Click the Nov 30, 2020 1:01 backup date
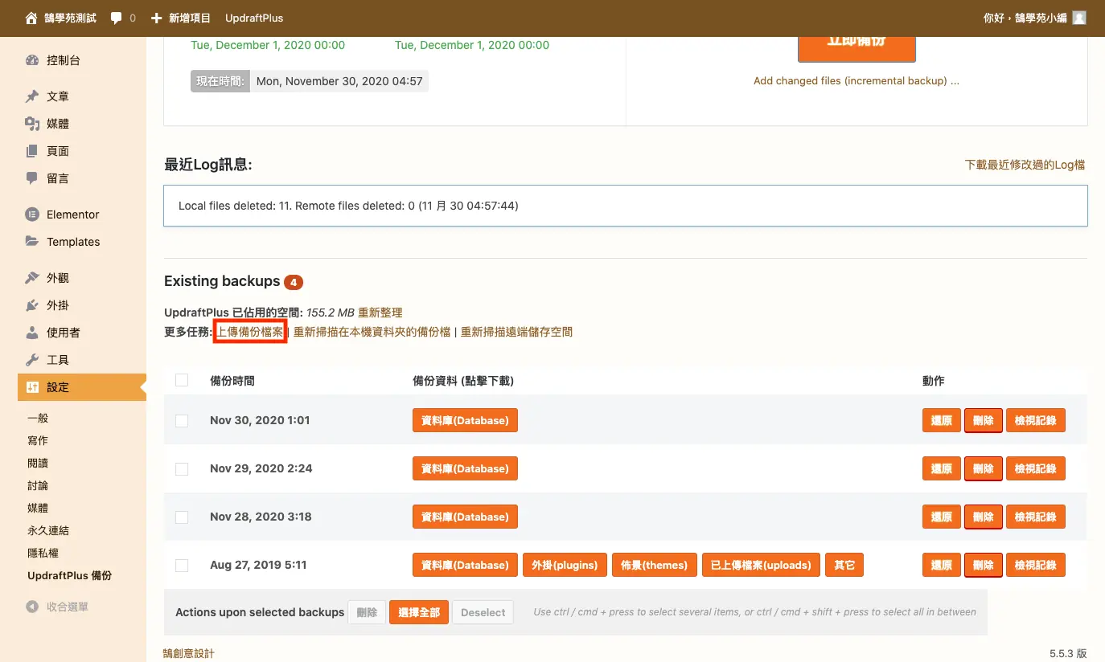The image size is (1105, 662). [260, 420]
